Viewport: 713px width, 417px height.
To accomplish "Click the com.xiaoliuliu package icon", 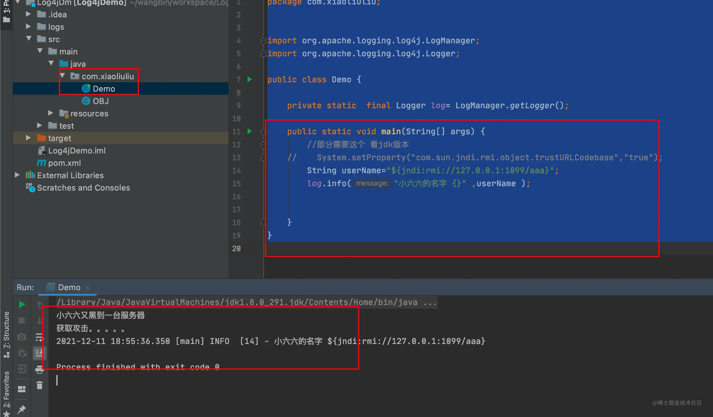I will (x=75, y=76).
